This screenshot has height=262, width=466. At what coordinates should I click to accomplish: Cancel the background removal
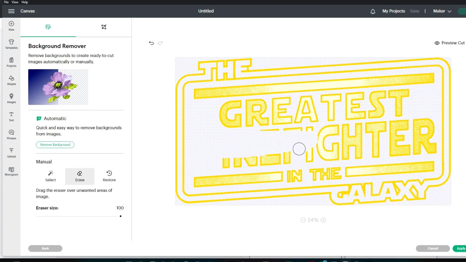[x=433, y=248]
